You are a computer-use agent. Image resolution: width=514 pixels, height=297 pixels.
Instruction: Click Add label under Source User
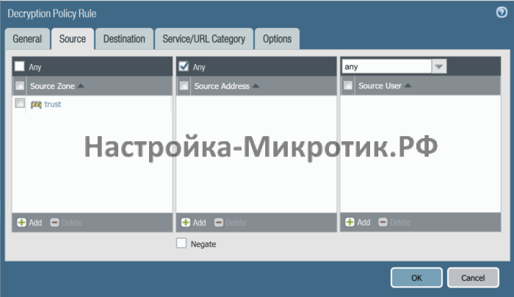[363, 223]
